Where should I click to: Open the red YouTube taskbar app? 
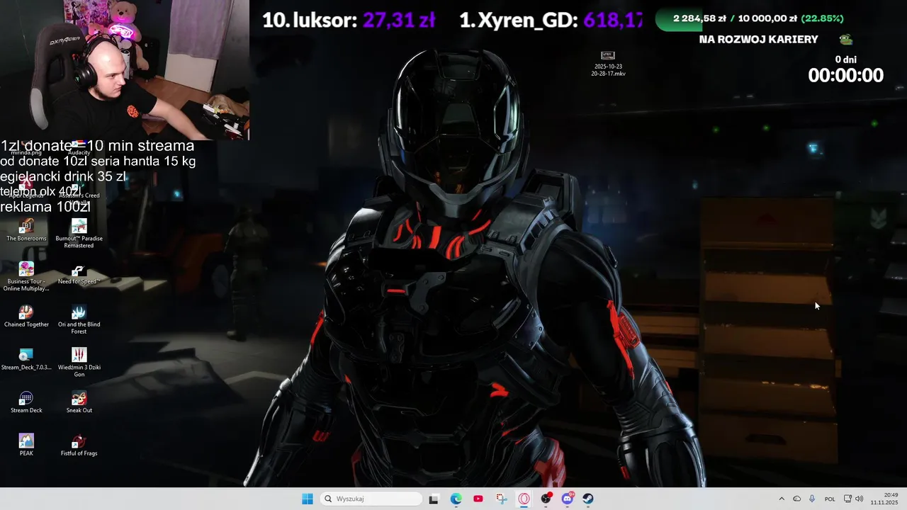(x=478, y=499)
